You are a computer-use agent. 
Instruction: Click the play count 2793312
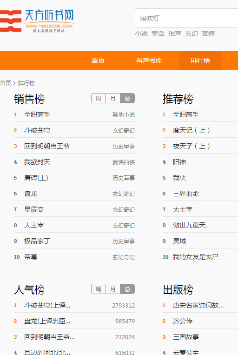123,306
